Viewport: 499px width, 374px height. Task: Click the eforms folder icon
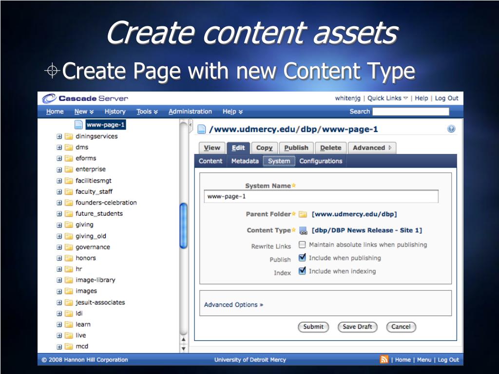click(69, 158)
